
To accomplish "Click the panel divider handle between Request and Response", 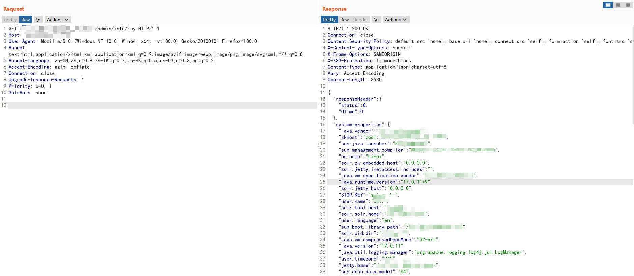I will (318, 145).
